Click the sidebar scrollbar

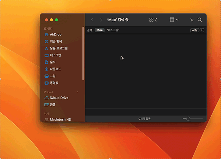[x=83, y=54]
